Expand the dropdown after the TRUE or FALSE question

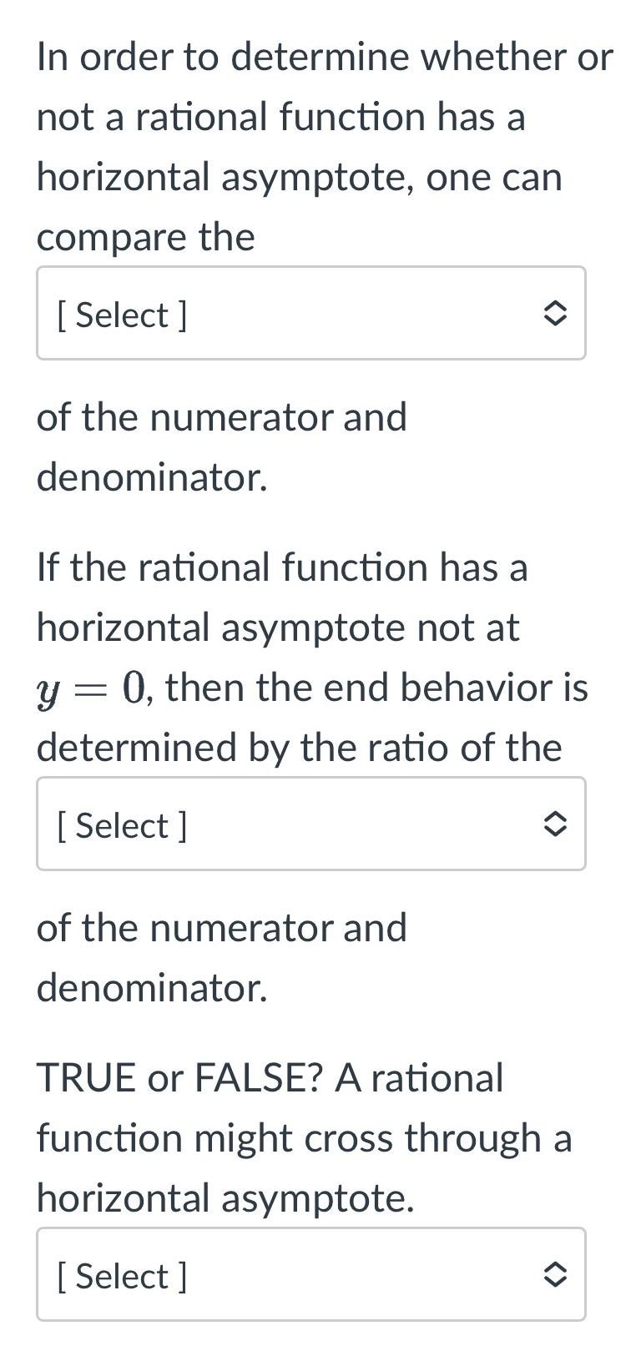(x=311, y=1274)
